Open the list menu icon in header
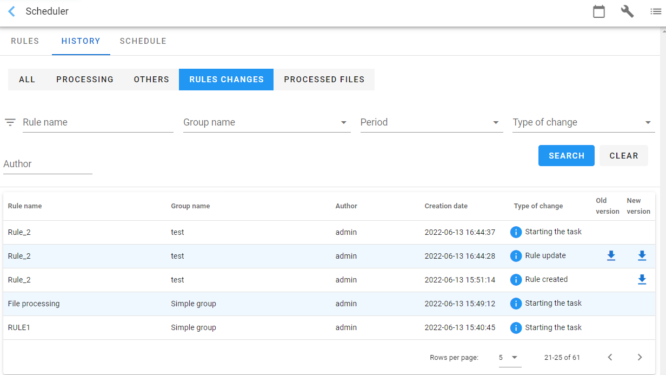This screenshot has height=375, width=666. coord(656,11)
